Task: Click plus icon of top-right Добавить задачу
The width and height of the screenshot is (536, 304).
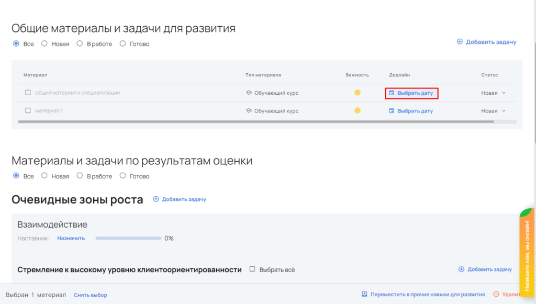Action: click(x=460, y=42)
